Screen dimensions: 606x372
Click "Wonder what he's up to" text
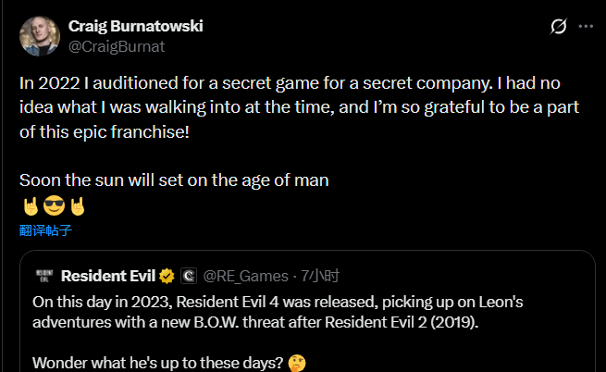coord(157,361)
